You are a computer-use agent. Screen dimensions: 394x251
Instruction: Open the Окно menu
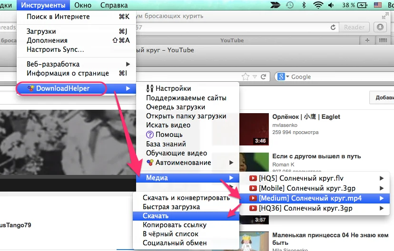83,5
